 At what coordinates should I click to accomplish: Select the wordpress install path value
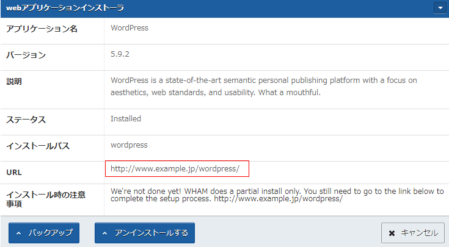tap(129, 145)
